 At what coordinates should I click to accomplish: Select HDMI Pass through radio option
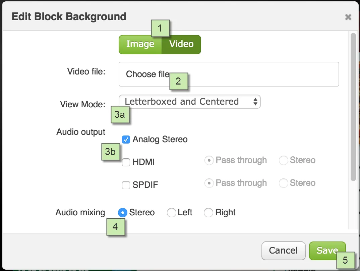[x=209, y=160]
